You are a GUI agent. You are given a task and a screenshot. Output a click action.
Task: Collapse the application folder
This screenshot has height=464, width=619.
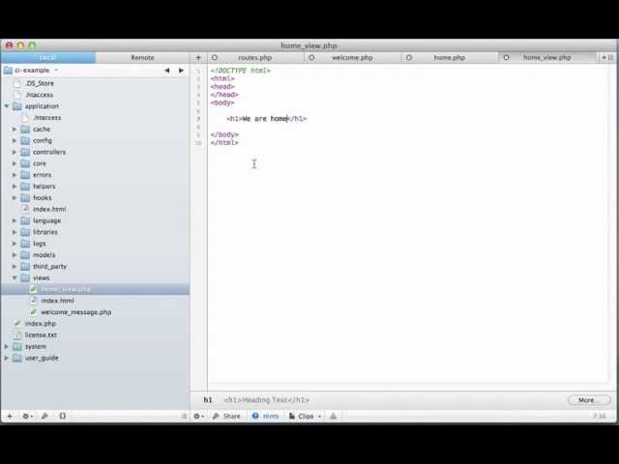(x=7, y=106)
